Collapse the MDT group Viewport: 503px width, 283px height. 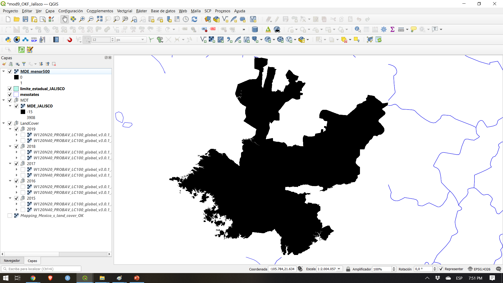click(x=4, y=100)
